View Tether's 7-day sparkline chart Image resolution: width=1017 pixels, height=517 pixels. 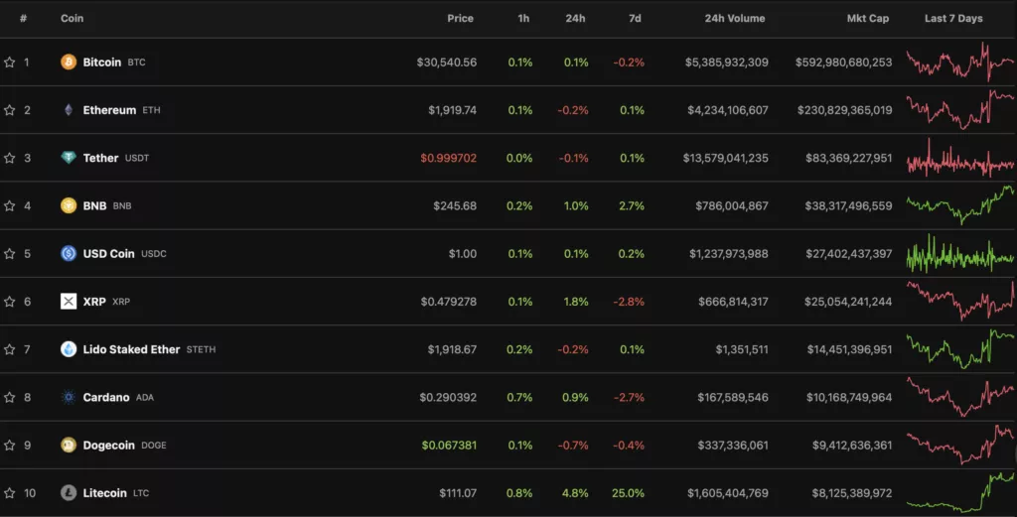click(960, 158)
